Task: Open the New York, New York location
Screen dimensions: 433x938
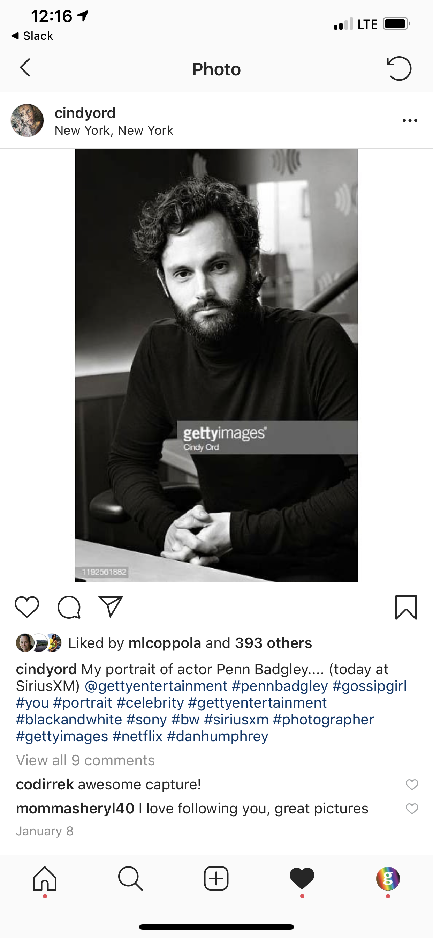Action: coord(114,131)
